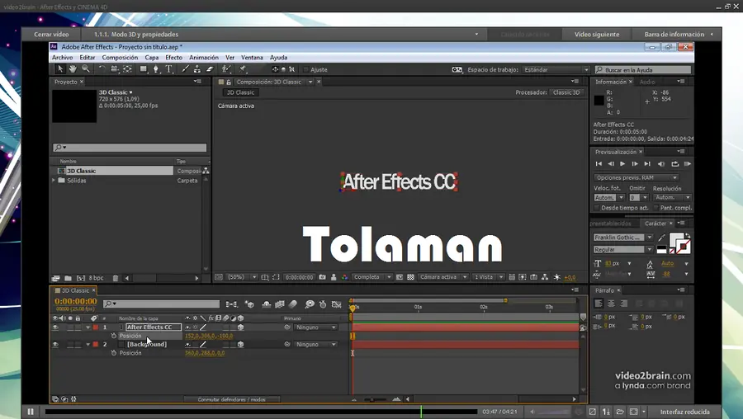Toggle the transparency grid icon
The width and height of the screenshot is (743, 419).
[x=411, y=277]
